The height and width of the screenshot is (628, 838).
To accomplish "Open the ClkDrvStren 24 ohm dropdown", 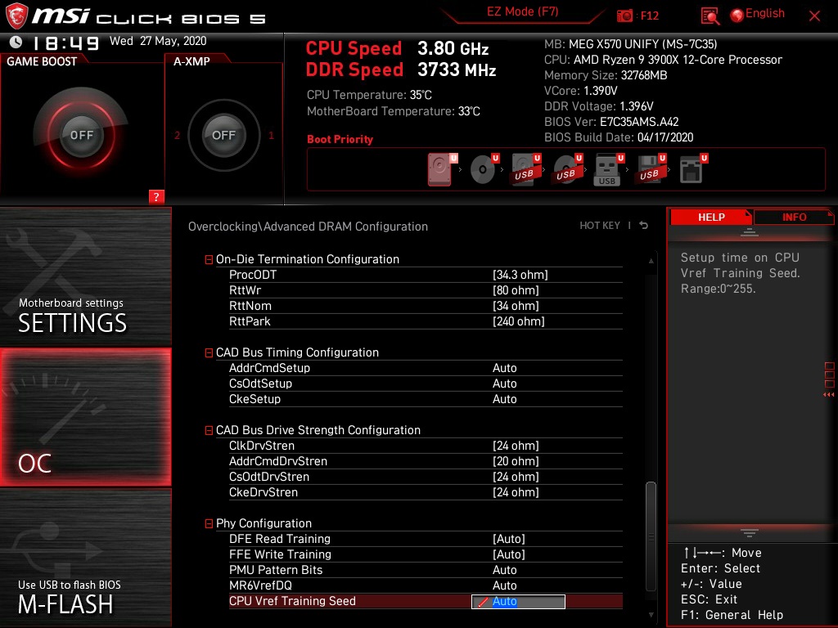I will point(516,446).
